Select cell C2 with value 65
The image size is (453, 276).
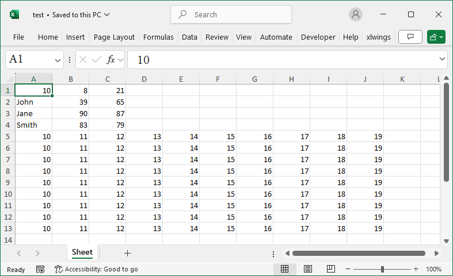pyautogui.click(x=108, y=102)
